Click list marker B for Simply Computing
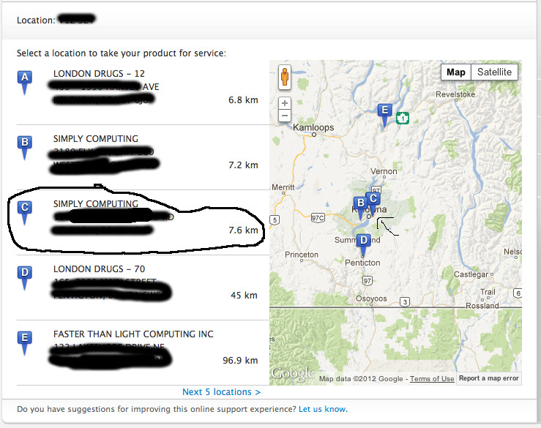 tap(24, 148)
